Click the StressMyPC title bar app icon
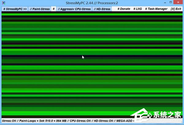This screenshot has width=184, height=125. [x=3, y=3]
